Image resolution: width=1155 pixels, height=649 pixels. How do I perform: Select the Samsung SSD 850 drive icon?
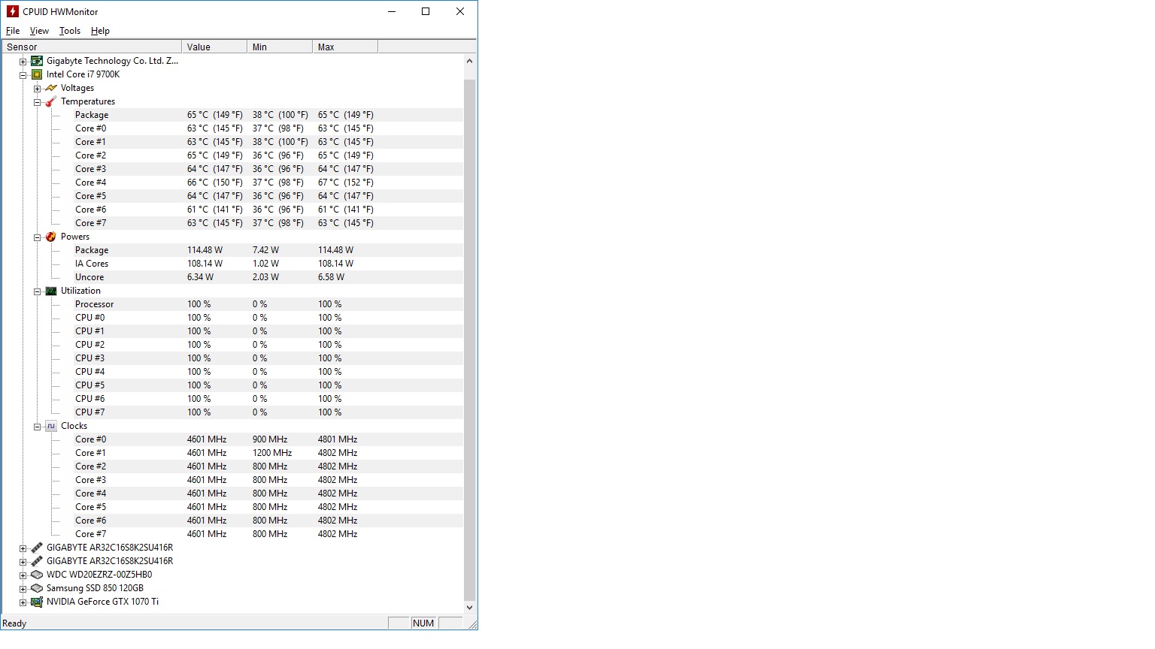pyautogui.click(x=37, y=588)
